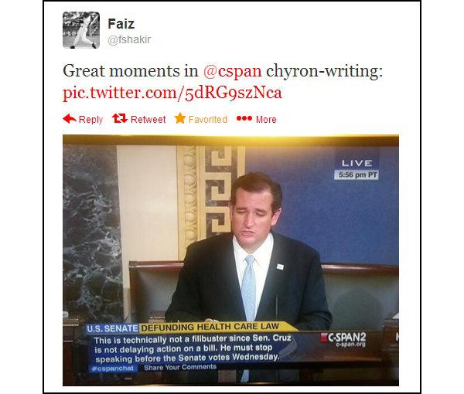
Task: Click the Reply arrow icon
Action: [70, 119]
